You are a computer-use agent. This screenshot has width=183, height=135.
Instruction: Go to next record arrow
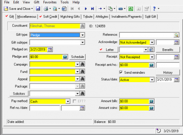pyautogui.click(x=86, y=9)
